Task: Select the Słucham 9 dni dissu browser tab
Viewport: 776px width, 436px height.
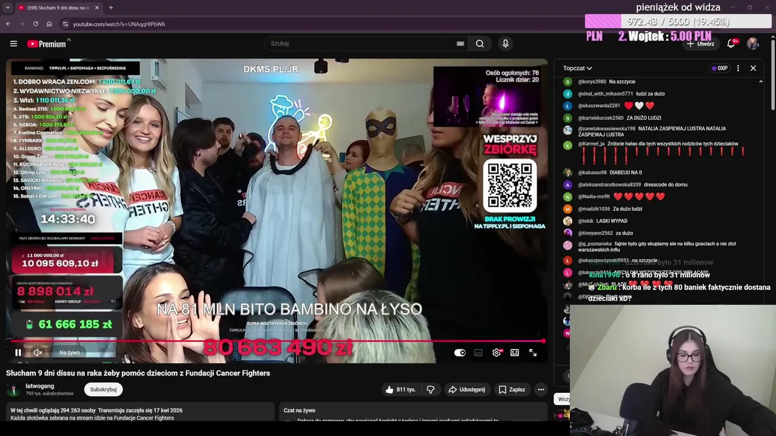Action: (58, 8)
